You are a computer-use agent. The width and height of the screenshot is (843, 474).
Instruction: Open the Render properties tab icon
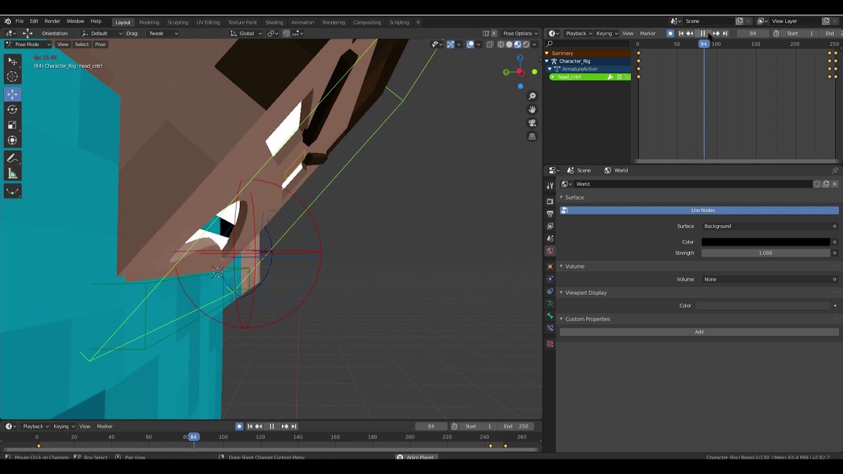tap(550, 201)
